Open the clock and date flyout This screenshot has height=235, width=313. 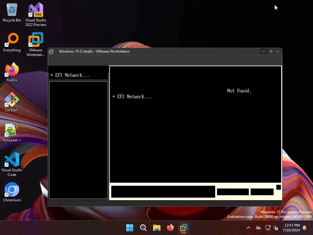tap(291, 228)
